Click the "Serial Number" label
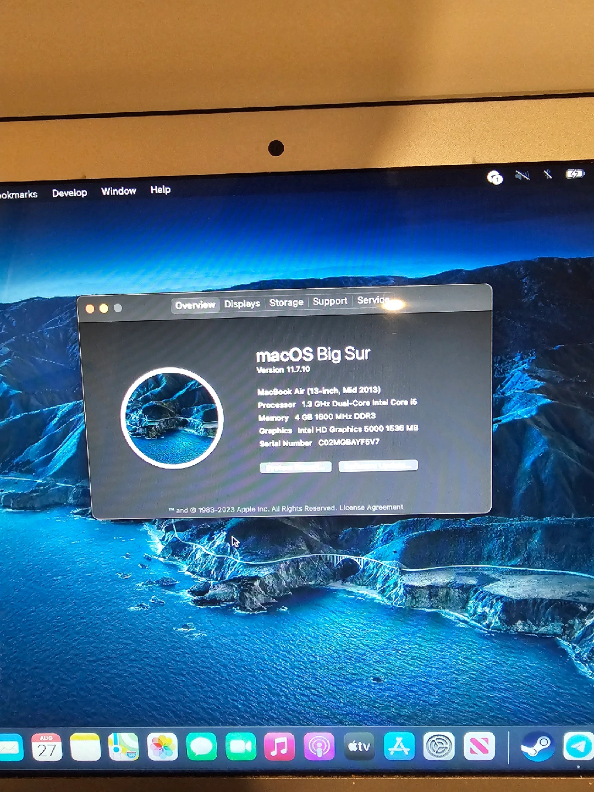This screenshot has width=594, height=792. click(285, 443)
